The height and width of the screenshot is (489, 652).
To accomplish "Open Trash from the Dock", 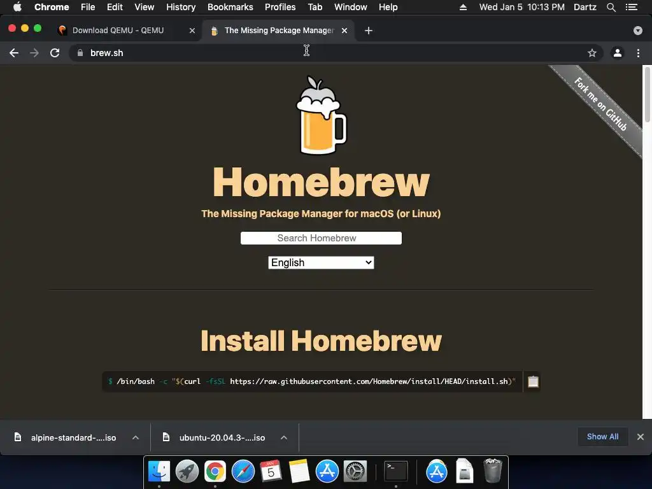I will click(x=493, y=471).
